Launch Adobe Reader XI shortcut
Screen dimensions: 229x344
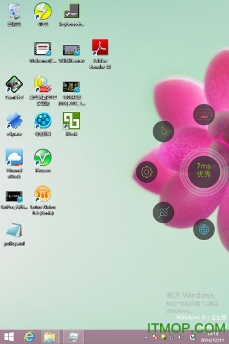point(100,54)
